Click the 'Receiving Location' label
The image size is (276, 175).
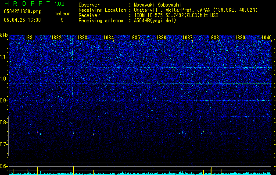point(102,10)
